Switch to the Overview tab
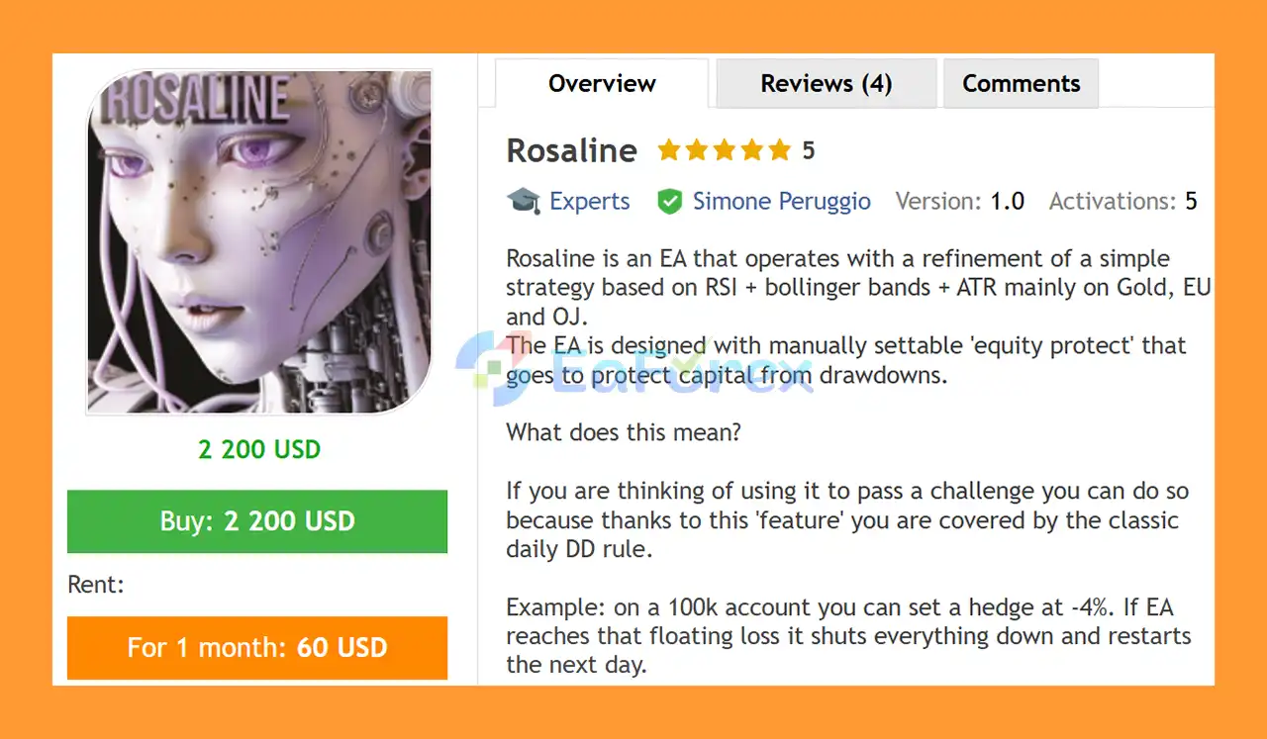 point(602,84)
